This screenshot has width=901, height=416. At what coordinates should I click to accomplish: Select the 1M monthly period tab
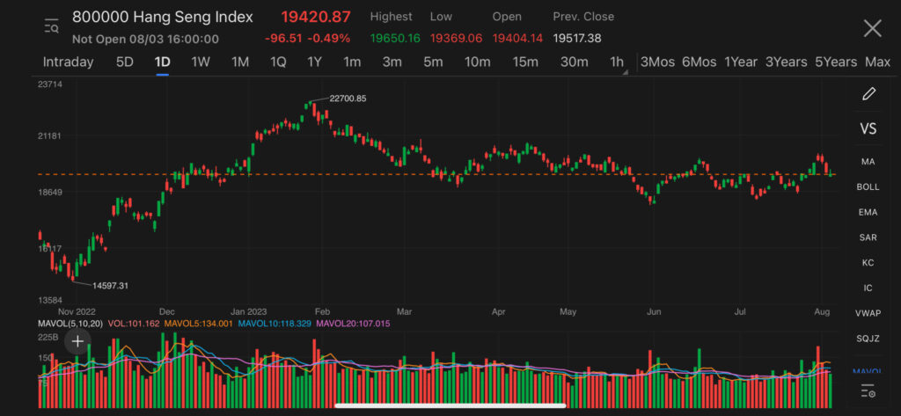tap(239, 62)
